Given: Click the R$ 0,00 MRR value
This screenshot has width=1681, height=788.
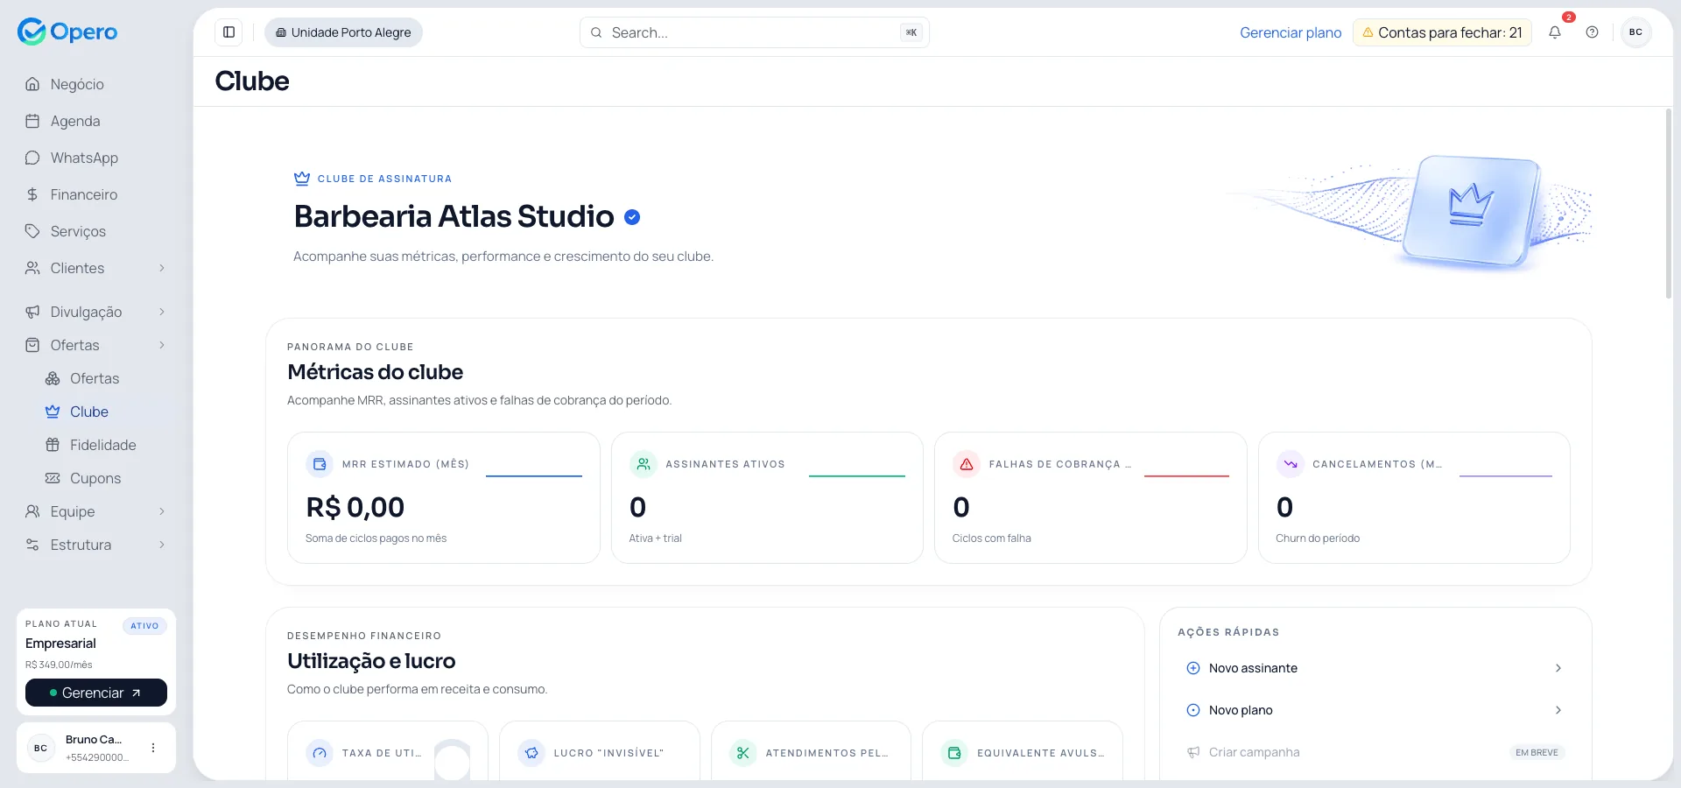Looking at the screenshot, I should tap(355, 508).
